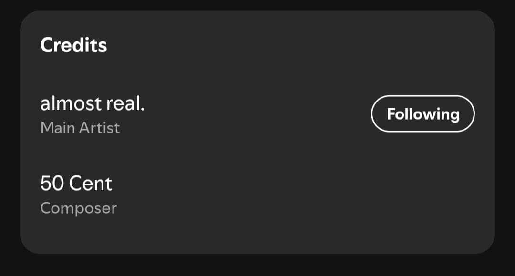Toggle the Following button for almost real.
The image size is (515, 276).
[422, 114]
